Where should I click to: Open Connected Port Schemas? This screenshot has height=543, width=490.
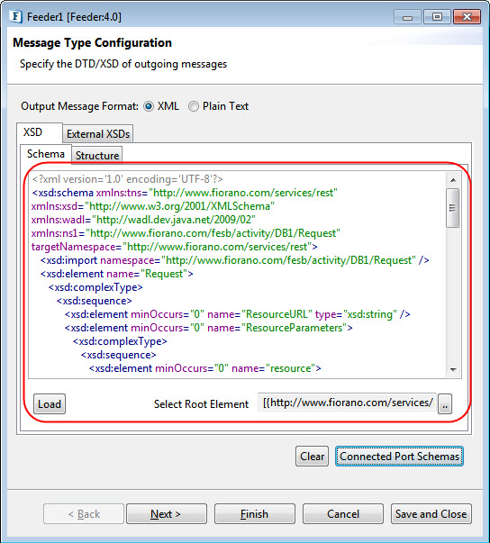click(x=399, y=457)
